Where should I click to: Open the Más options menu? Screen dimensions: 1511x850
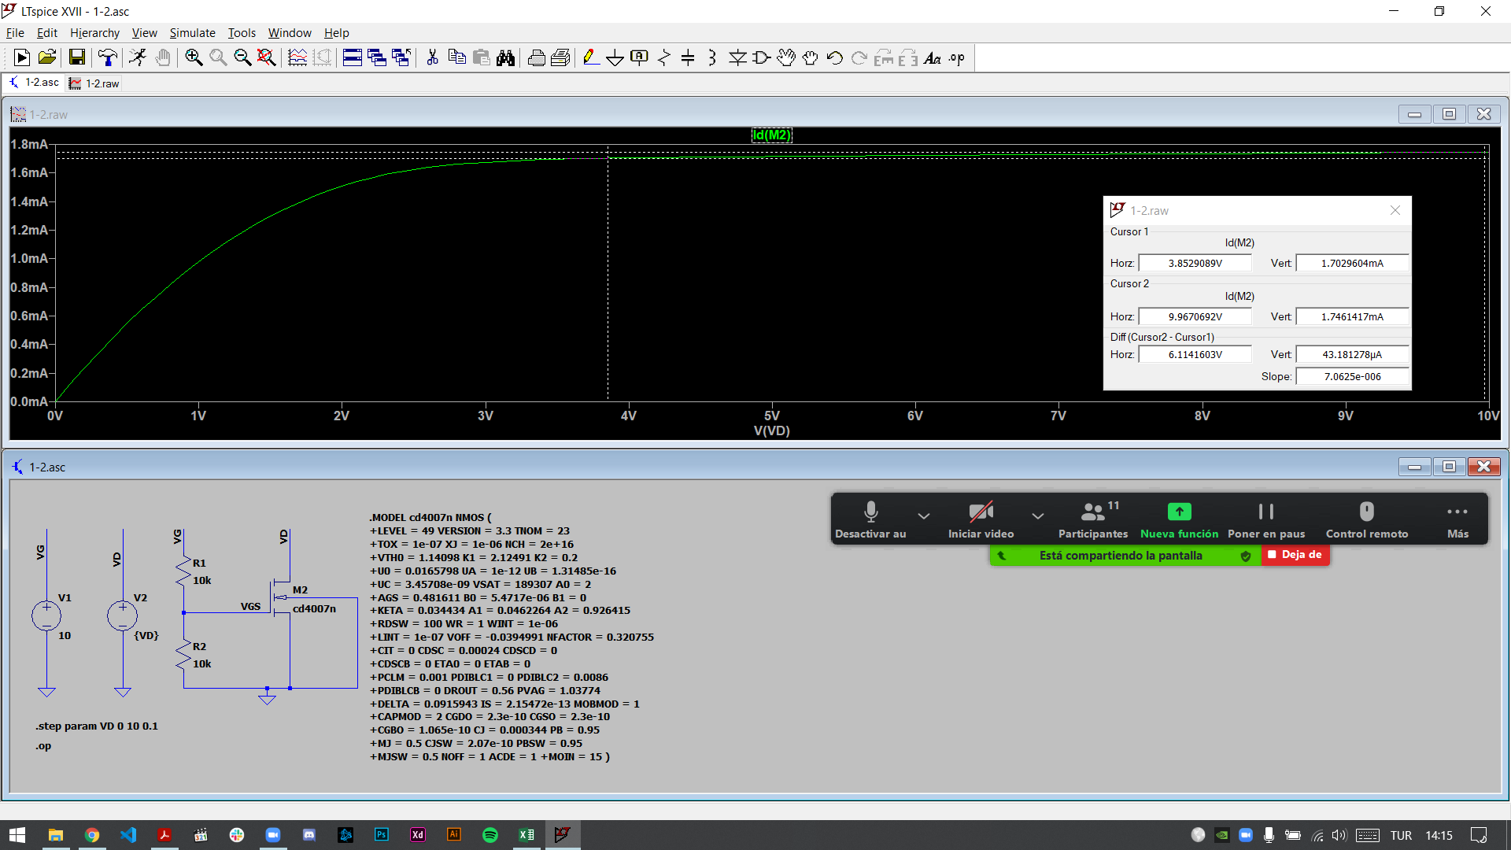[x=1457, y=519]
